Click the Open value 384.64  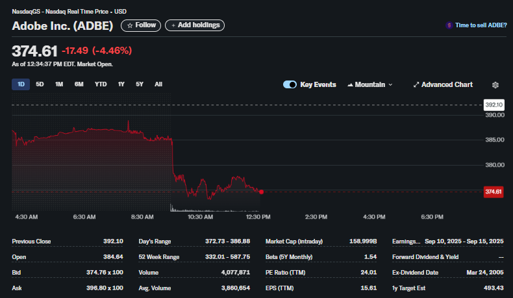(113, 257)
